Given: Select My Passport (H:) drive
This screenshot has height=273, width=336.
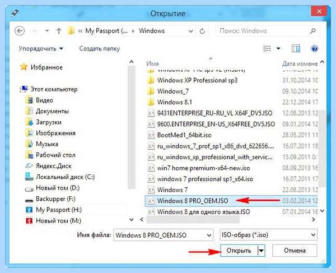Looking at the screenshot, I should 59,210.
